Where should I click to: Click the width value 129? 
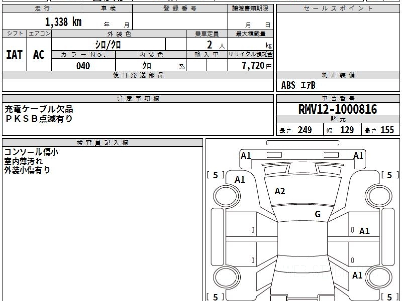[x=347, y=130]
